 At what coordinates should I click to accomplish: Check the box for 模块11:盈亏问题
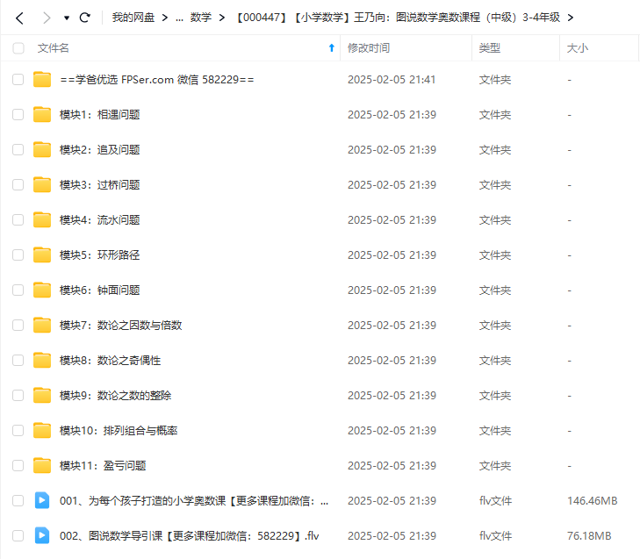tap(18, 465)
